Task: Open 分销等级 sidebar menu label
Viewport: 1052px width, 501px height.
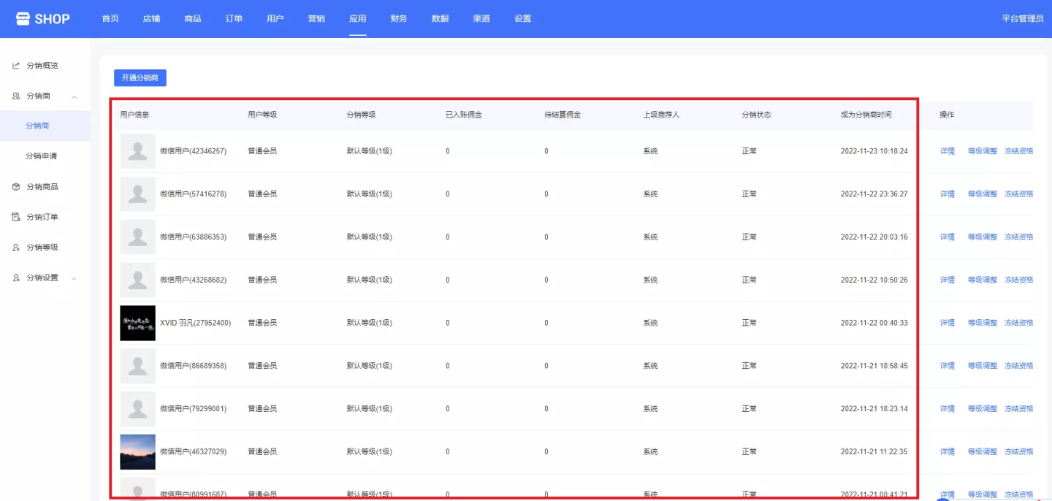Action: pos(42,248)
